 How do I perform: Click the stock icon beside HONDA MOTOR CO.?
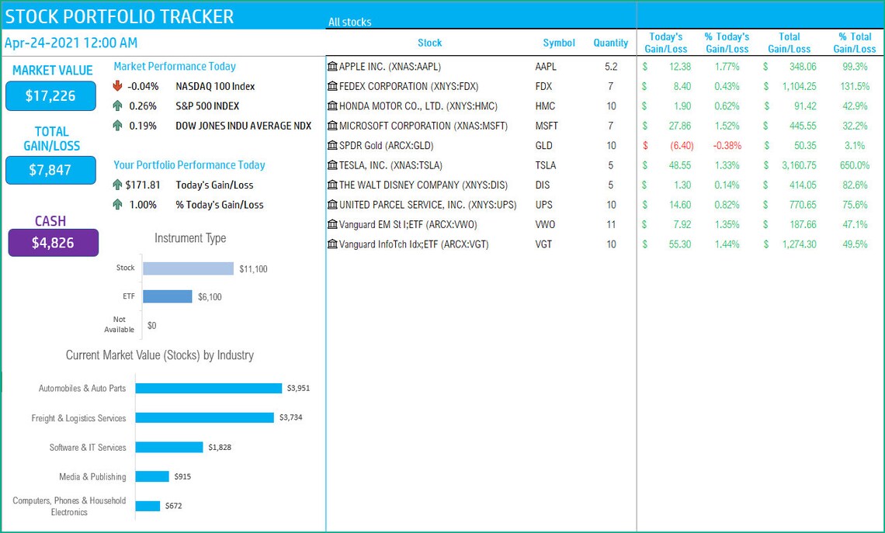pyautogui.click(x=332, y=106)
